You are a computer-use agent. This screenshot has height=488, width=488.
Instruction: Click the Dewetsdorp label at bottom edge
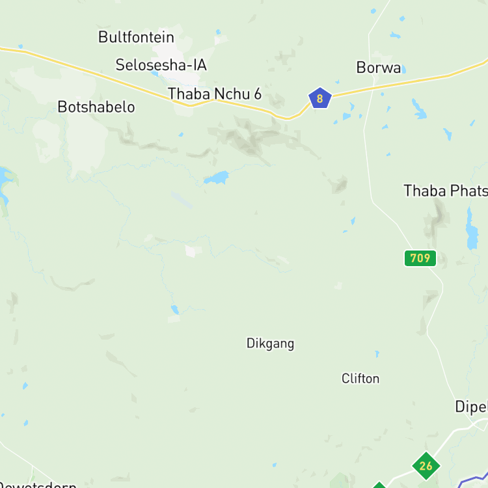38,485
